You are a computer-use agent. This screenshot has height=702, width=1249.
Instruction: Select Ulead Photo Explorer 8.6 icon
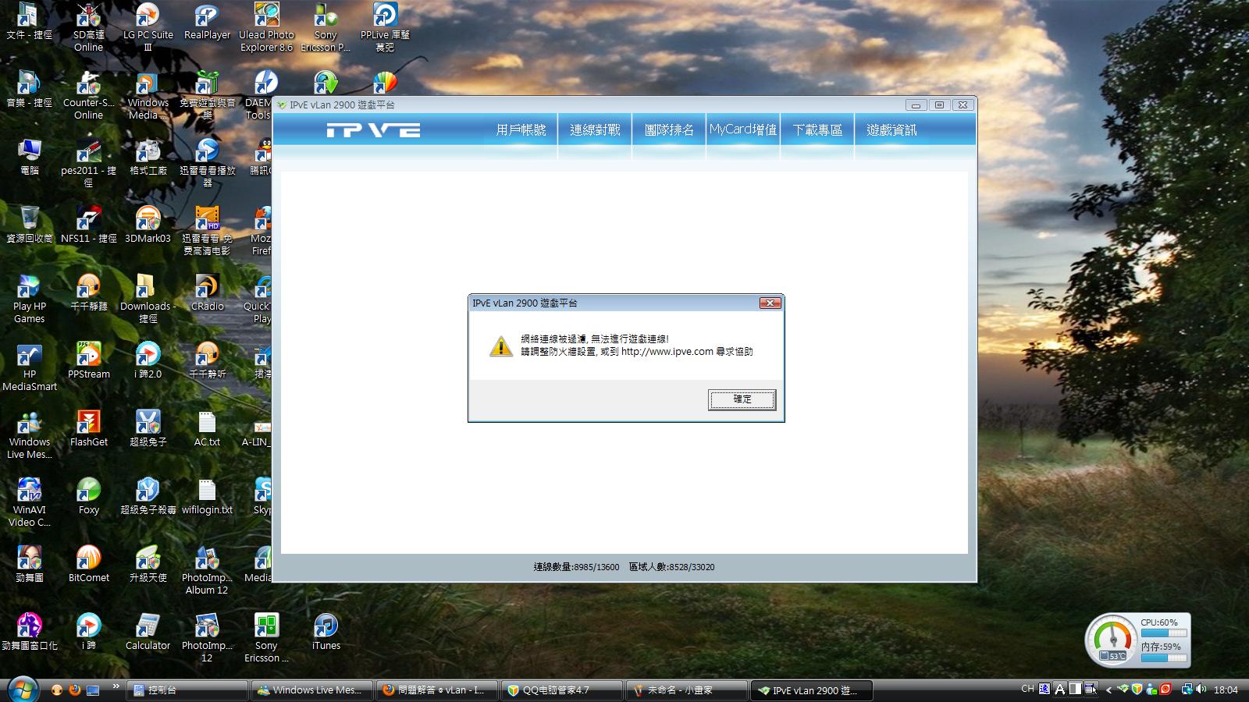pos(266,27)
